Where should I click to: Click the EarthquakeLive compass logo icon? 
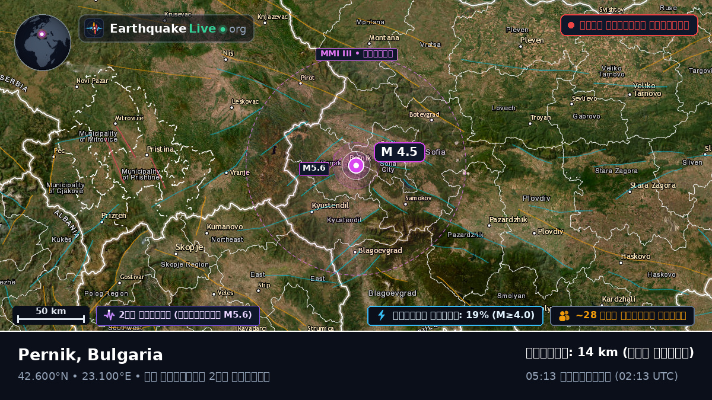click(94, 28)
